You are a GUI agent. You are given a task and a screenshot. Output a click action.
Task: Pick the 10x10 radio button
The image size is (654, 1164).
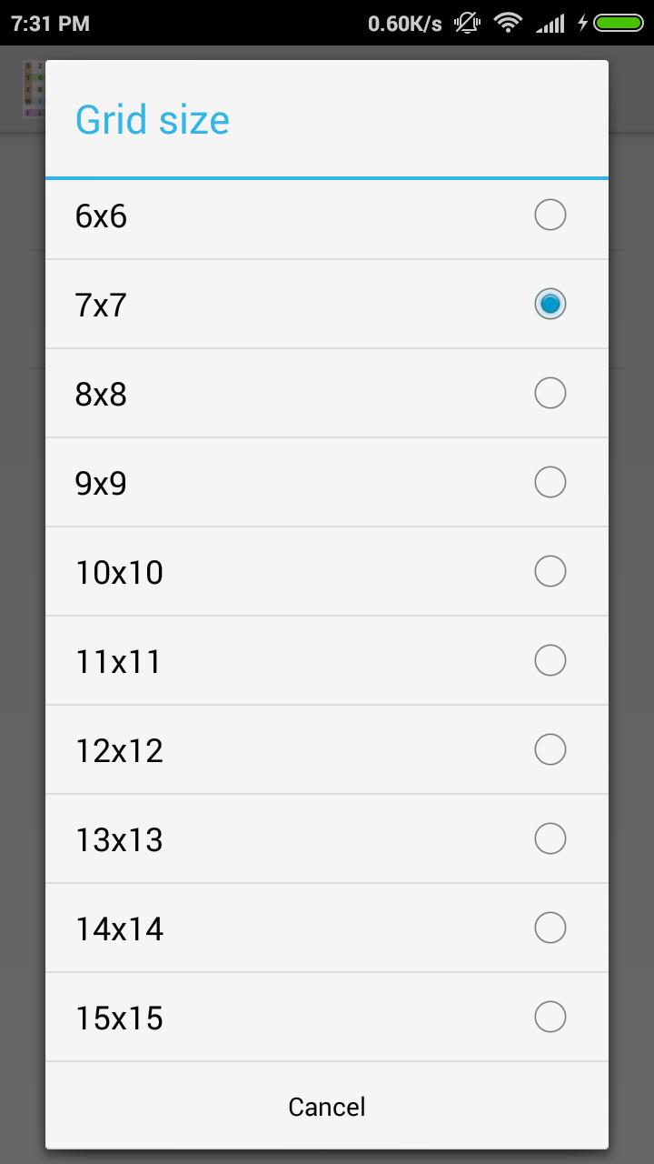550,571
